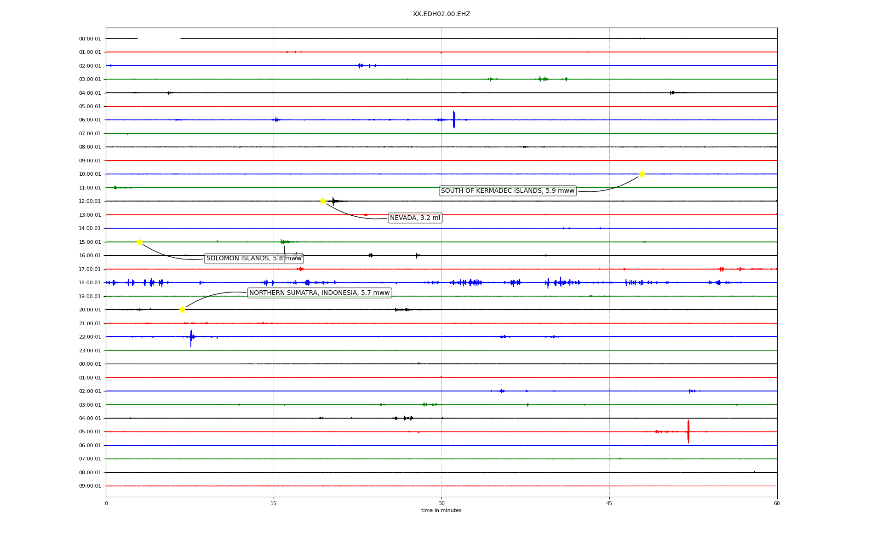Viewport: 883px width, 552px height.
Task: Click the green burst at start of the 11:00:01 trace
Action: [115, 188]
